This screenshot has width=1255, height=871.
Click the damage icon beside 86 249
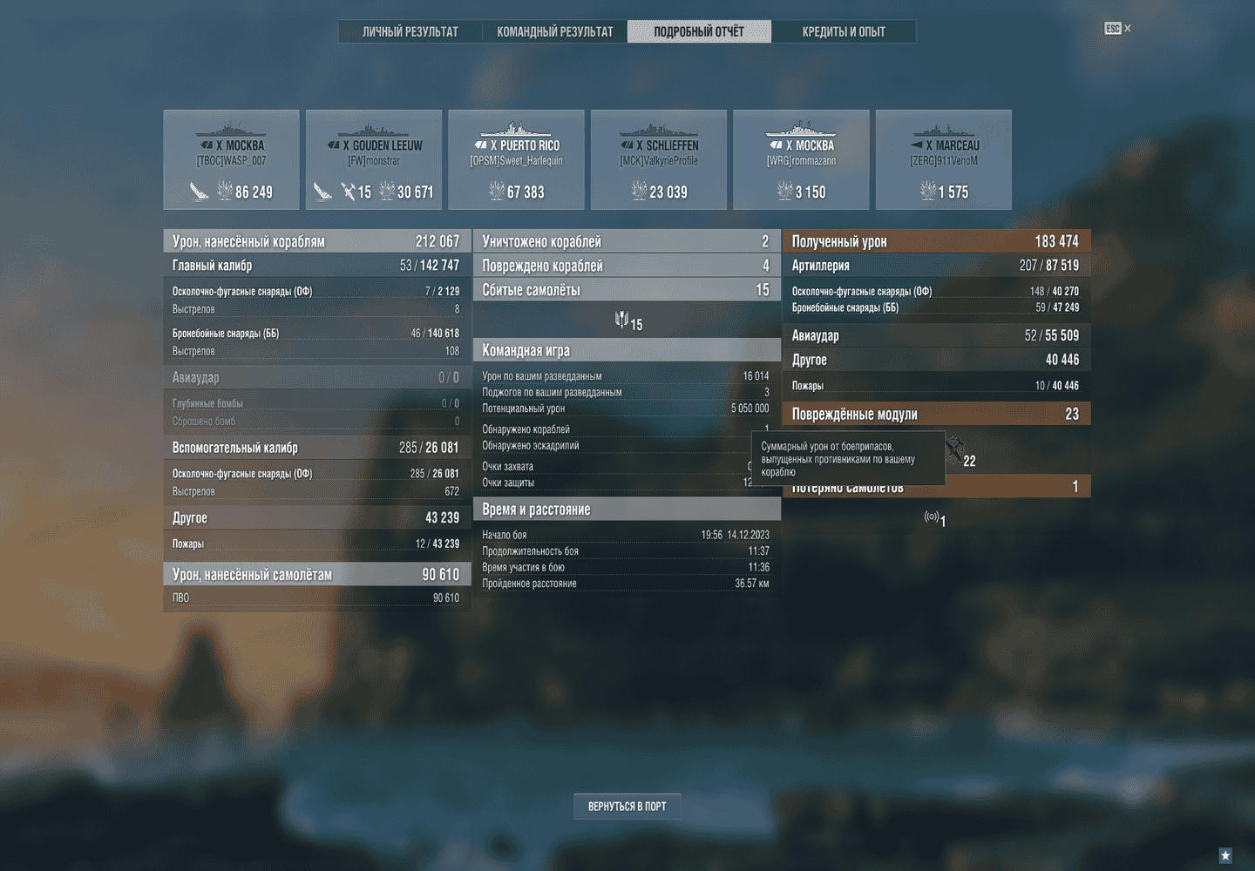click(x=225, y=191)
